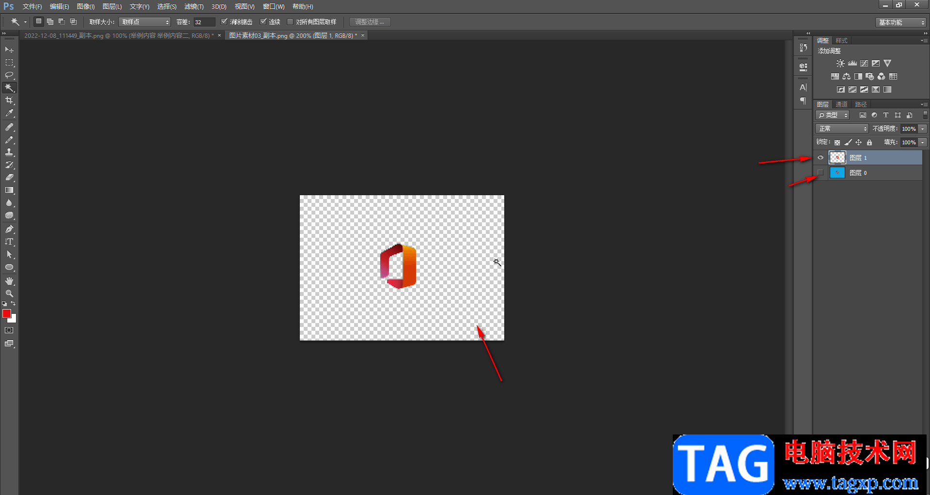This screenshot has width=930, height=495.
Task: Open the 滤镜(T) menu
Action: point(194,7)
